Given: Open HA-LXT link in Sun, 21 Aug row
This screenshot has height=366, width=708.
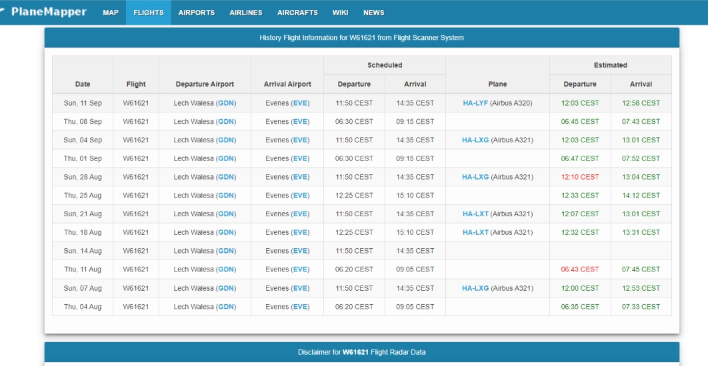Looking at the screenshot, I should tap(475, 214).
